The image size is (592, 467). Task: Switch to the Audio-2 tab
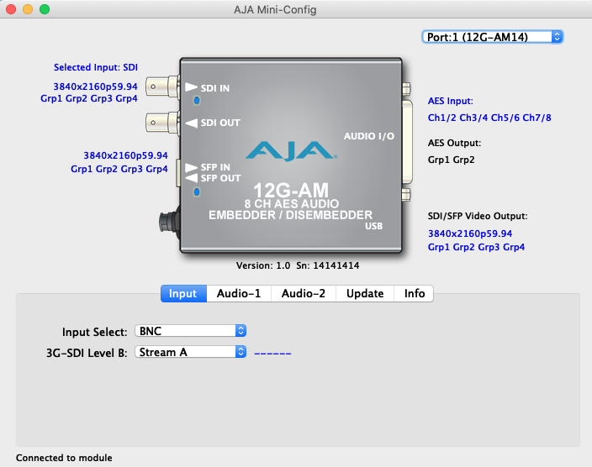(x=304, y=293)
